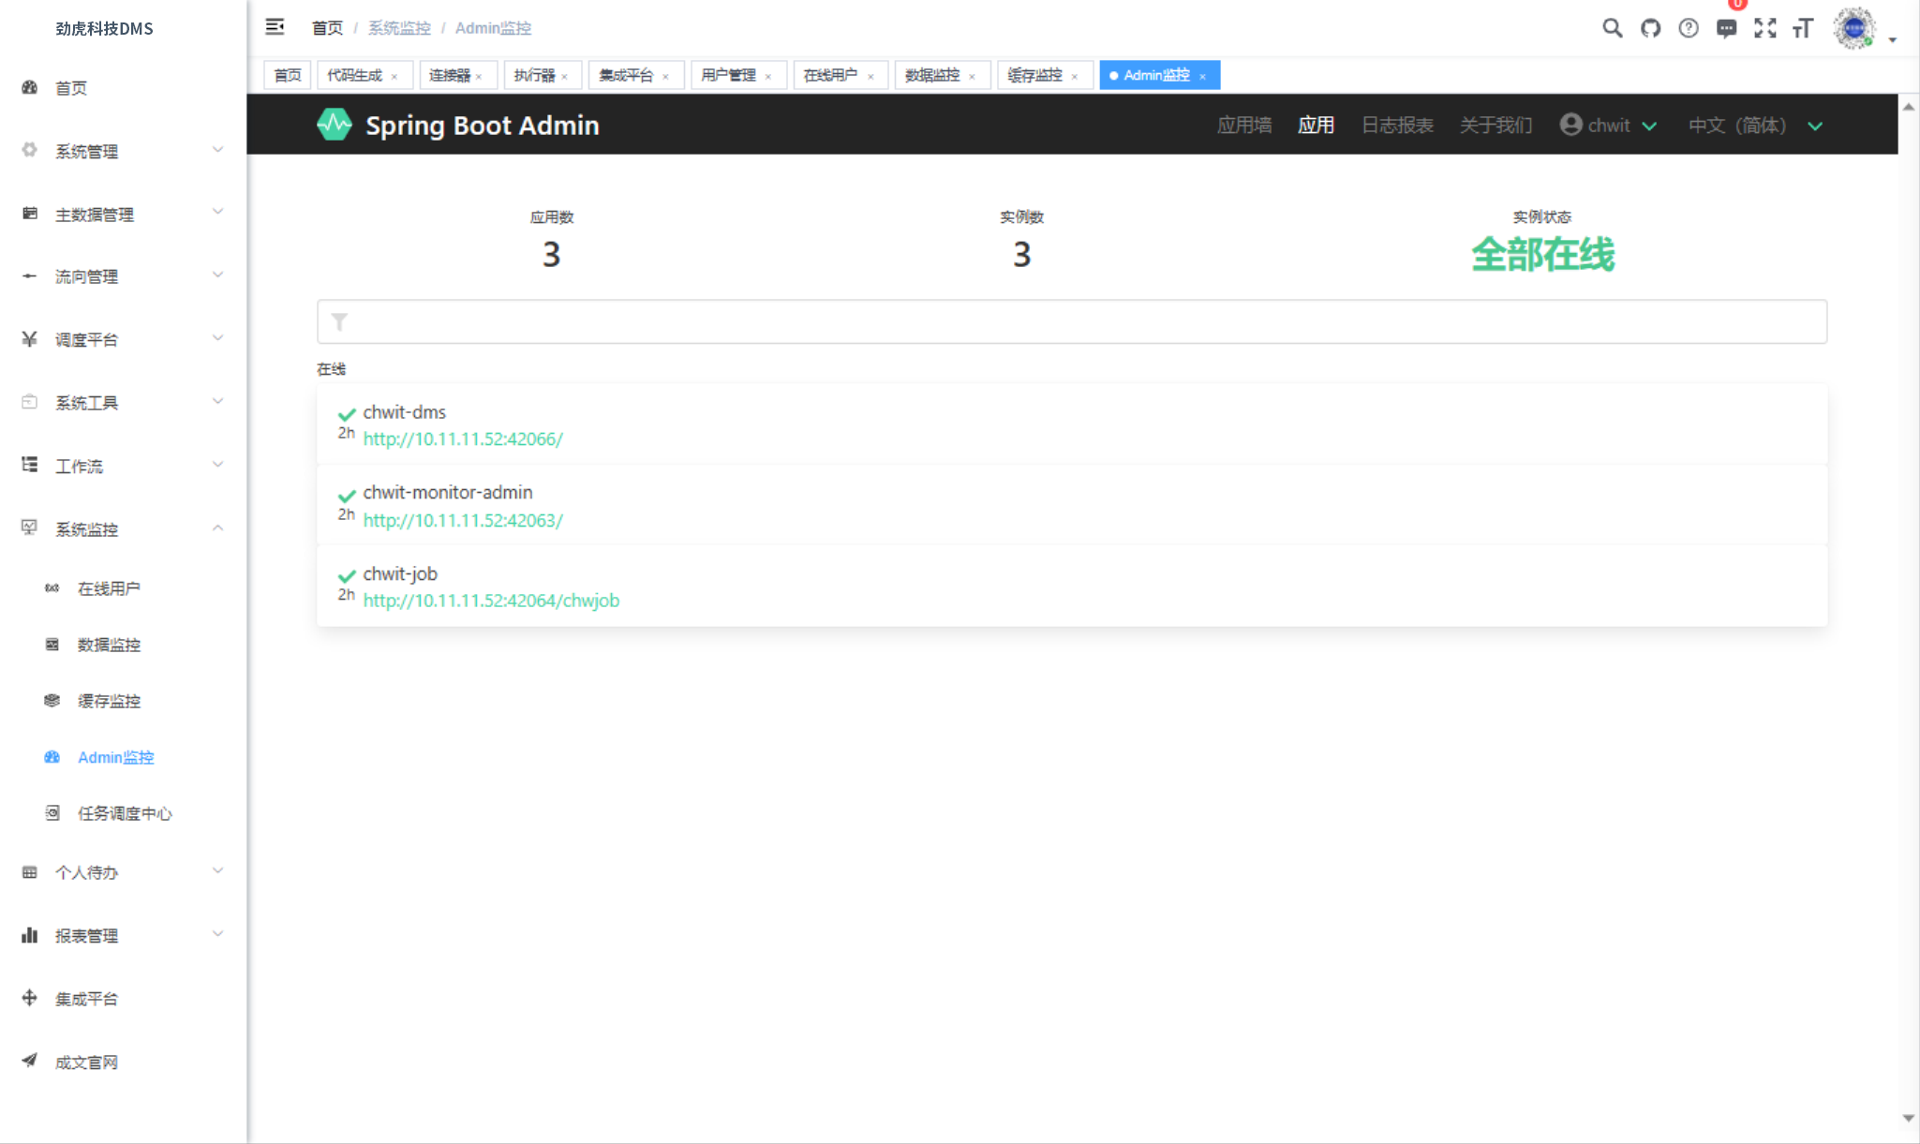Open the messages chat bubble icon
Screen dimensions: 1920x1144
(1726, 28)
